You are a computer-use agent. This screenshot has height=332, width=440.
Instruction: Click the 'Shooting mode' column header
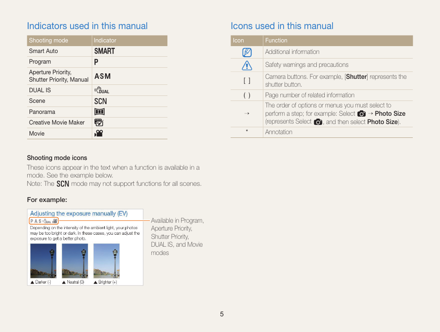(x=48, y=41)
